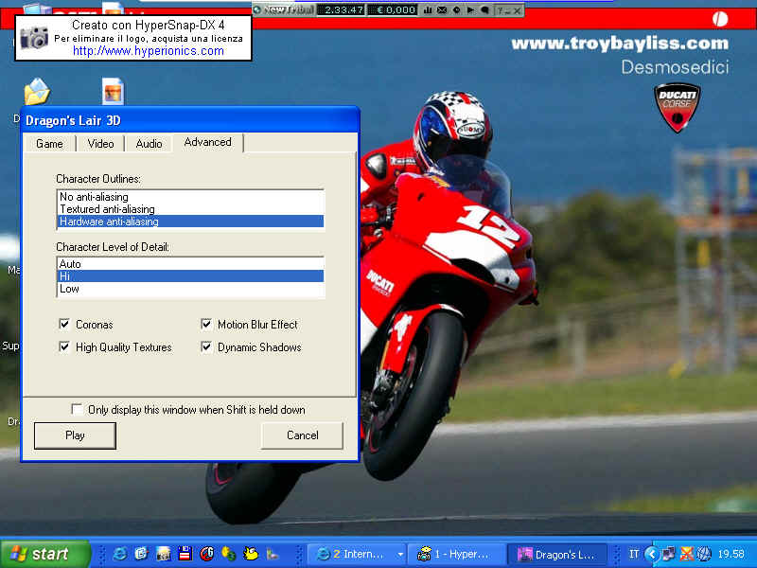Click the envelope mail icon in top toolbar
The width and height of the screenshot is (757, 568).
442,9
